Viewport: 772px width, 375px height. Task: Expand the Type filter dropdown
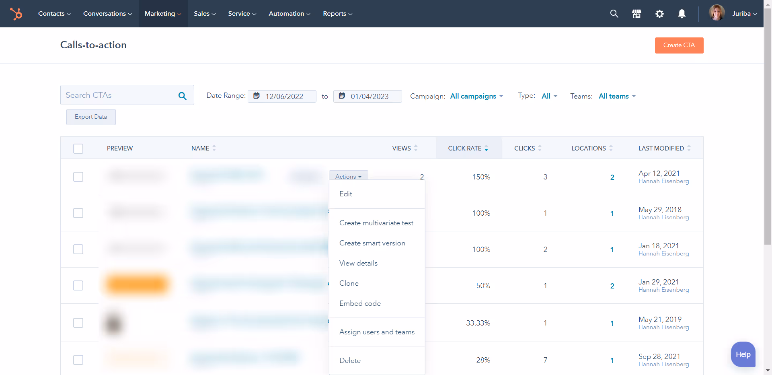click(x=549, y=96)
